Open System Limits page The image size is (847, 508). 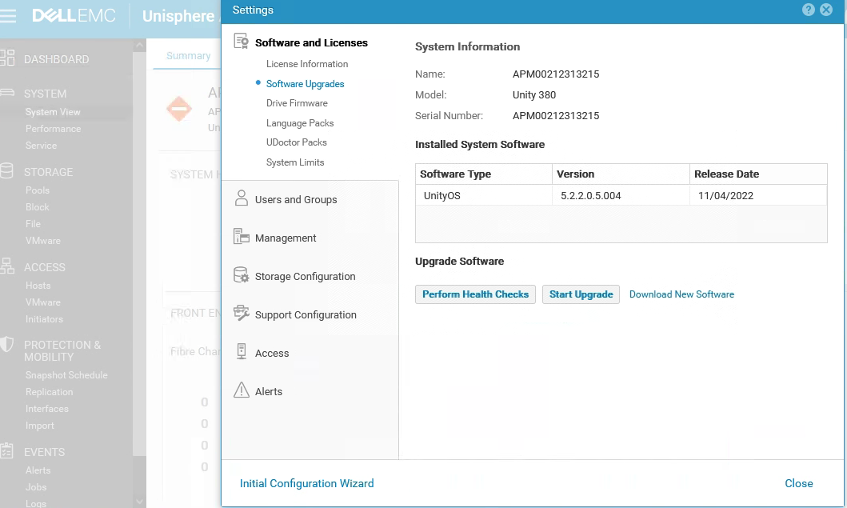pyautogui.click(x=295, y=162)
